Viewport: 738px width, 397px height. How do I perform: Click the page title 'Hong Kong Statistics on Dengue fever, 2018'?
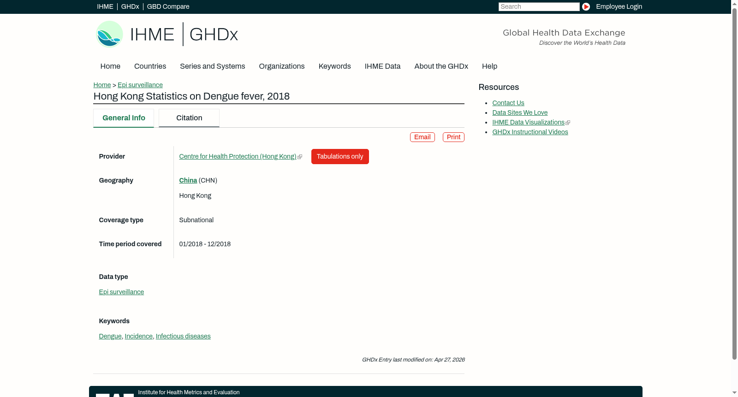coord(191,96)
